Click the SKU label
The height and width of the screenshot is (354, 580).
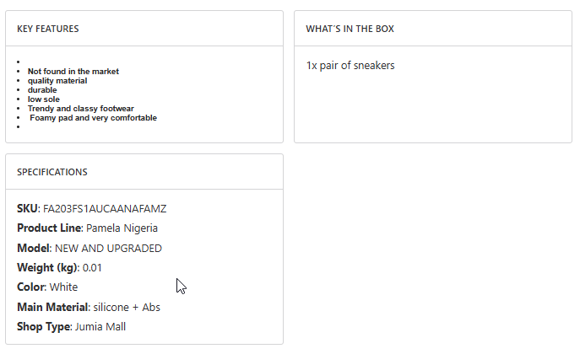pos(27,208)
